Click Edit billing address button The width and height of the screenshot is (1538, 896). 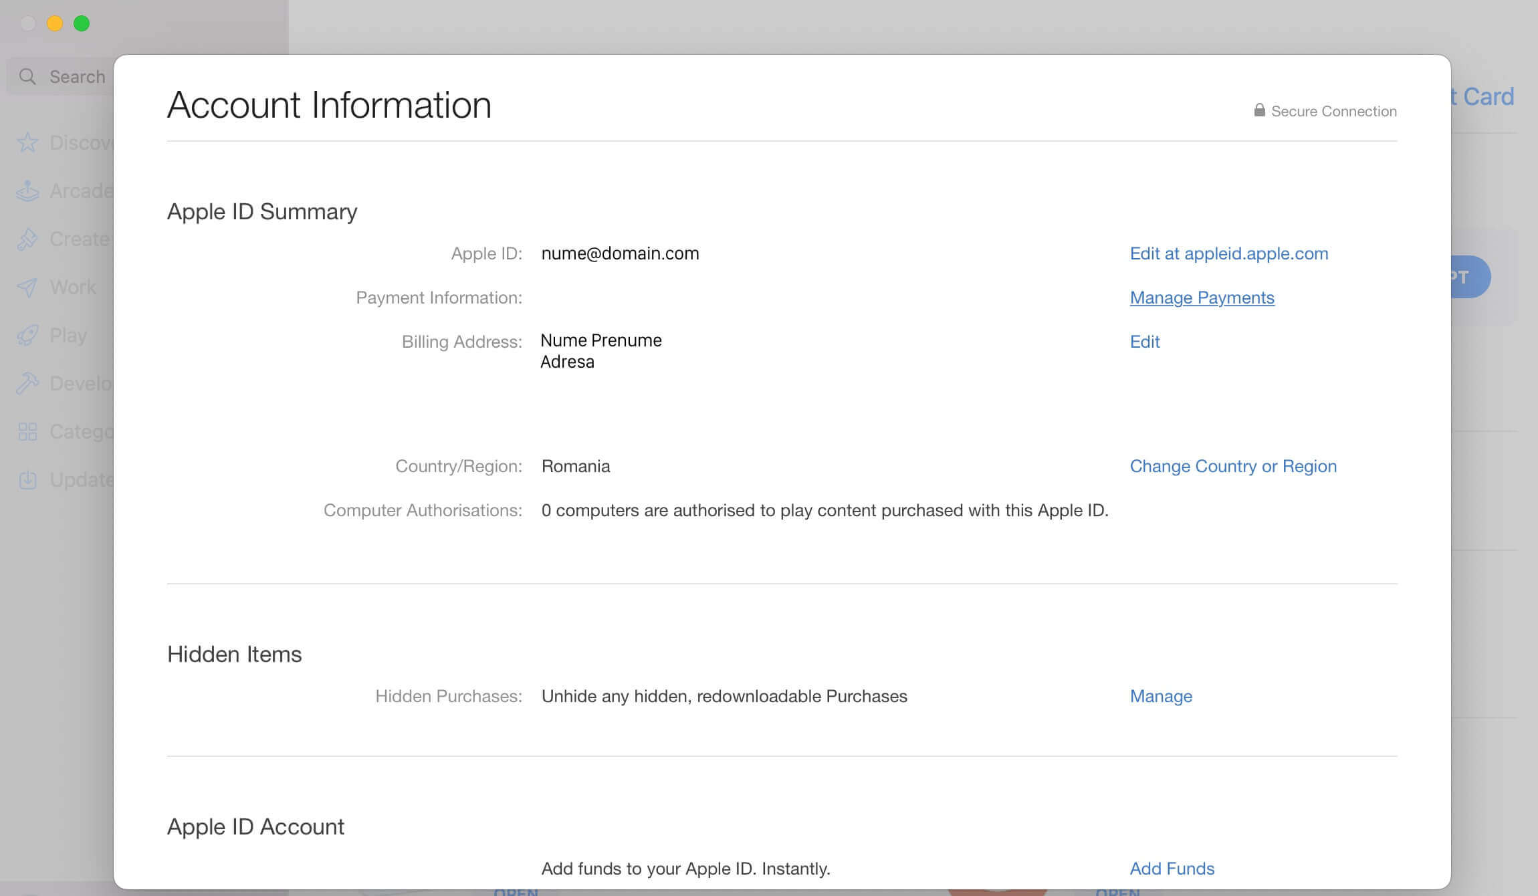(x=1144, y=340)
